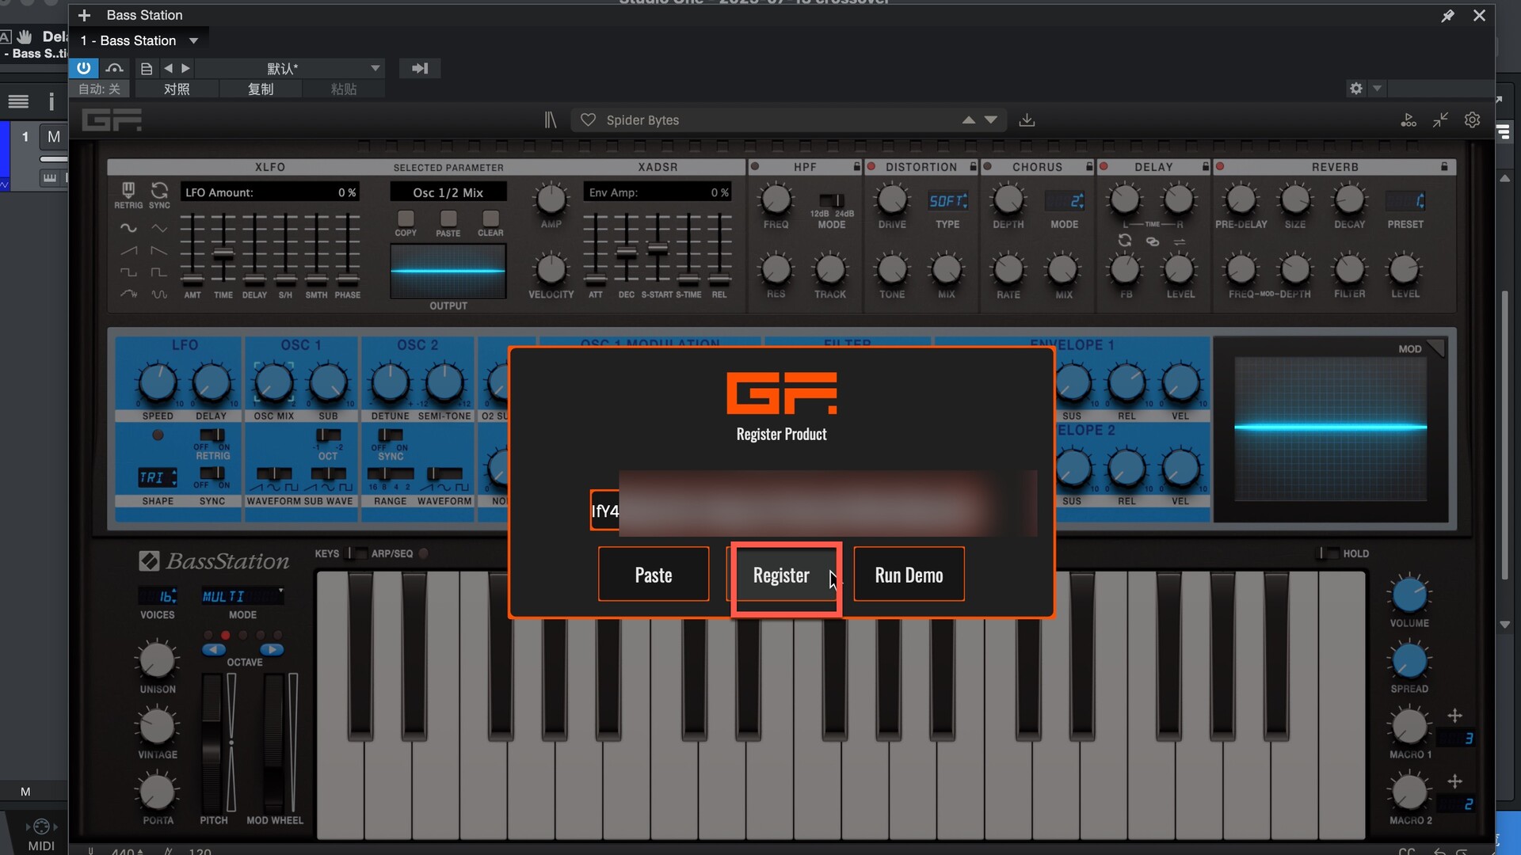
Task: Open the chorus MODE selector
Action: click(x=1065, y=201)
